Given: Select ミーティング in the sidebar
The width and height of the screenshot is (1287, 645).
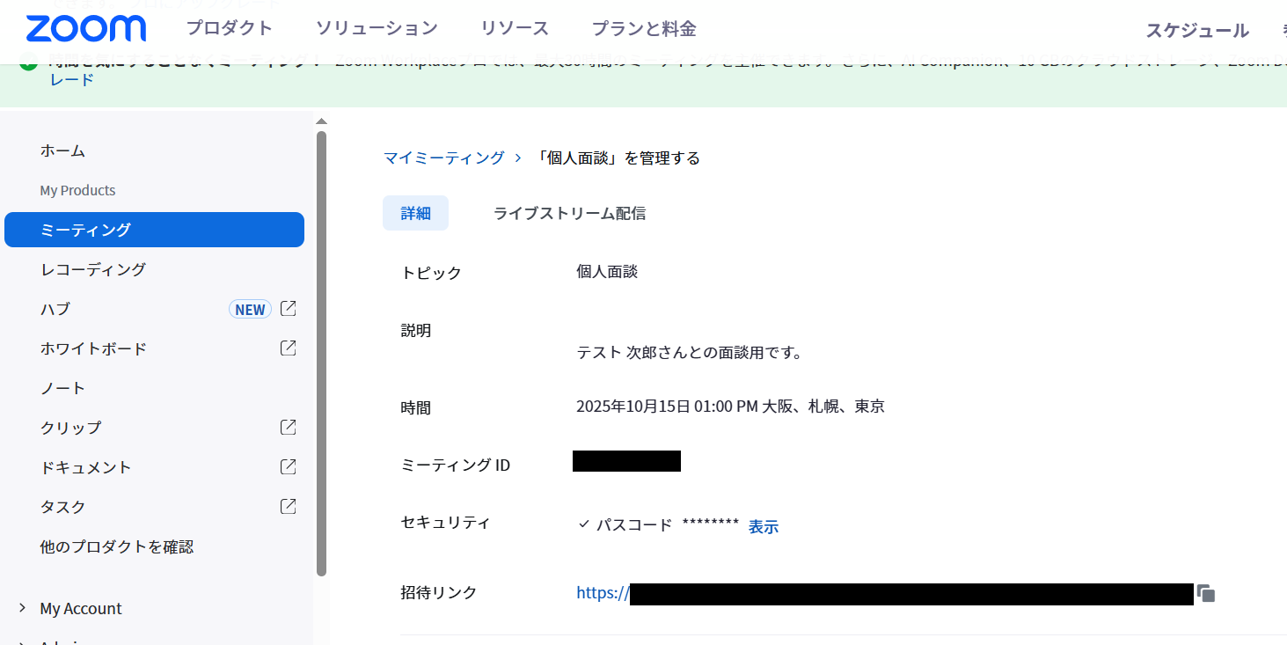Looking at the screenshot, I should [154, 230].
